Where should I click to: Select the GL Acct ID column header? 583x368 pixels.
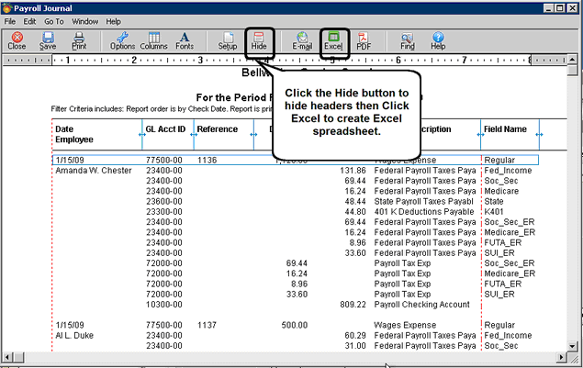tap(165, 129)
